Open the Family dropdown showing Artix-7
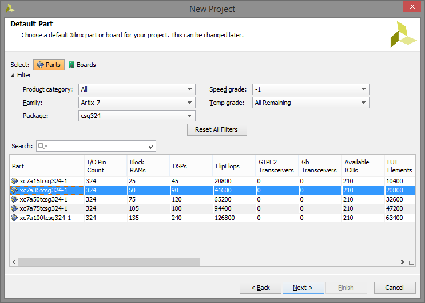425x303 pixels. [137, 103]
